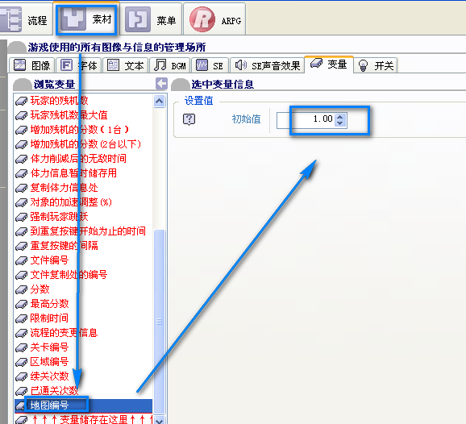Select variable 体力信息暂时储存用

click(73, 173)
